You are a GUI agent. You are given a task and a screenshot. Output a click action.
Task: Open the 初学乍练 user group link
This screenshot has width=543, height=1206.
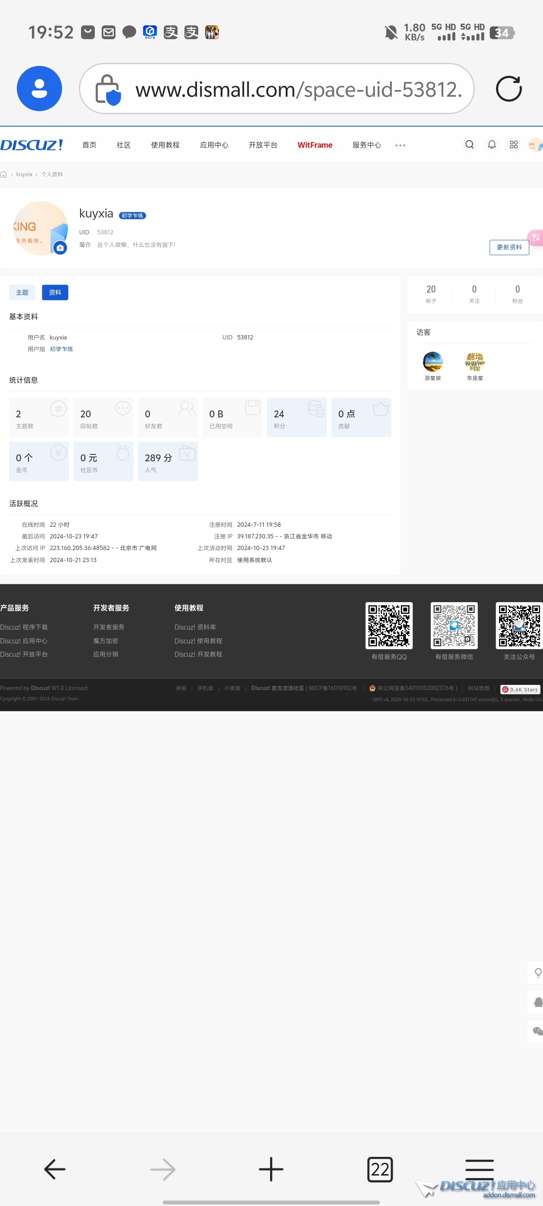(x=61, y=349)
